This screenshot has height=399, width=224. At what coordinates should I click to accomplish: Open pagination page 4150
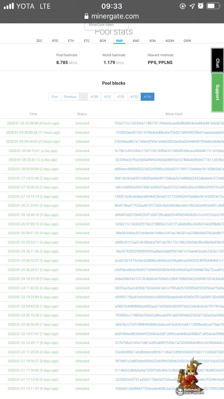coord(94,97)
